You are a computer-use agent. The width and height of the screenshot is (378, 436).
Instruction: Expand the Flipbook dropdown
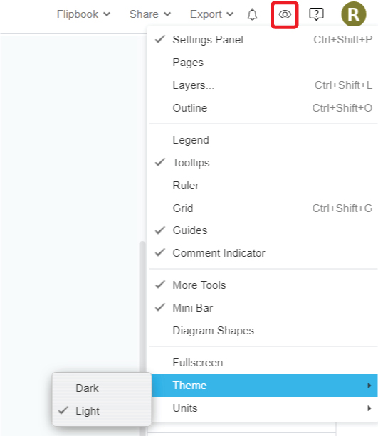pos(83,14)
